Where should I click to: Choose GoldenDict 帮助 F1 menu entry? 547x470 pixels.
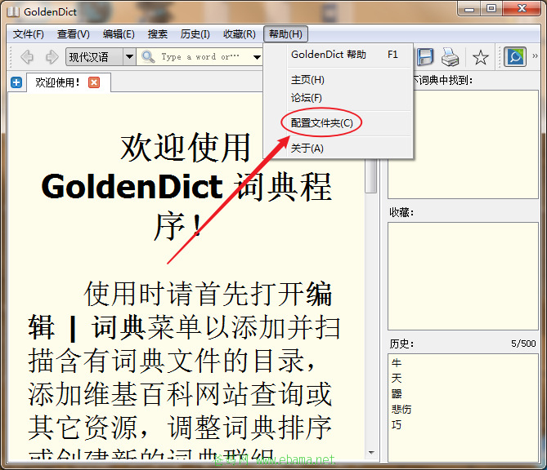click(x=344, y=55)
